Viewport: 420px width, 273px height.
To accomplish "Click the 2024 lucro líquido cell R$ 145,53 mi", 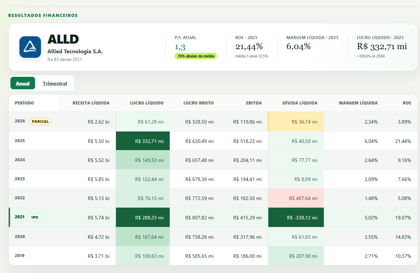I will 143,160.
